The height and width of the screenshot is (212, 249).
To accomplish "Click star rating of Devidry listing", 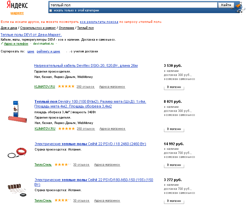I will point(67,129).
